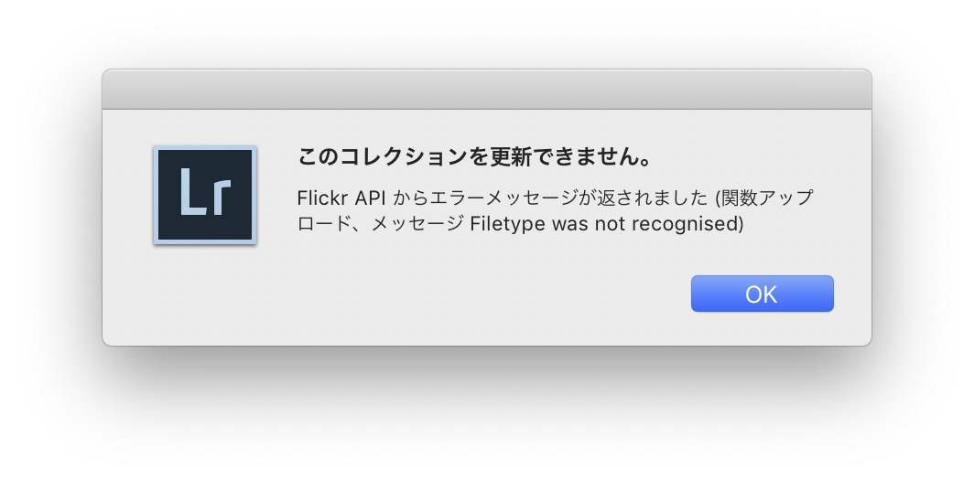Click the letter "r" in the Lr icon
Image resolution: width=974 pixels, height=481 pixels.
[x=220, y=198]
